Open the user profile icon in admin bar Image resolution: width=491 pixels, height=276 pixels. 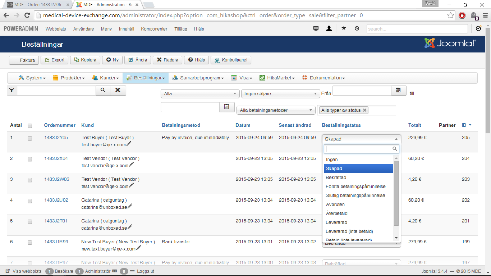tap(329, 29)
